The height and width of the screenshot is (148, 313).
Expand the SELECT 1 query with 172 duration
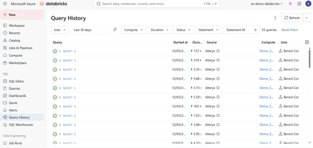coord(60,51)
